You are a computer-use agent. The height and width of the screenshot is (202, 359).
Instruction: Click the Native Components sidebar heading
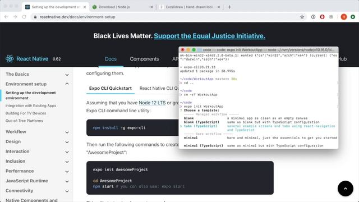pos(31,200)
